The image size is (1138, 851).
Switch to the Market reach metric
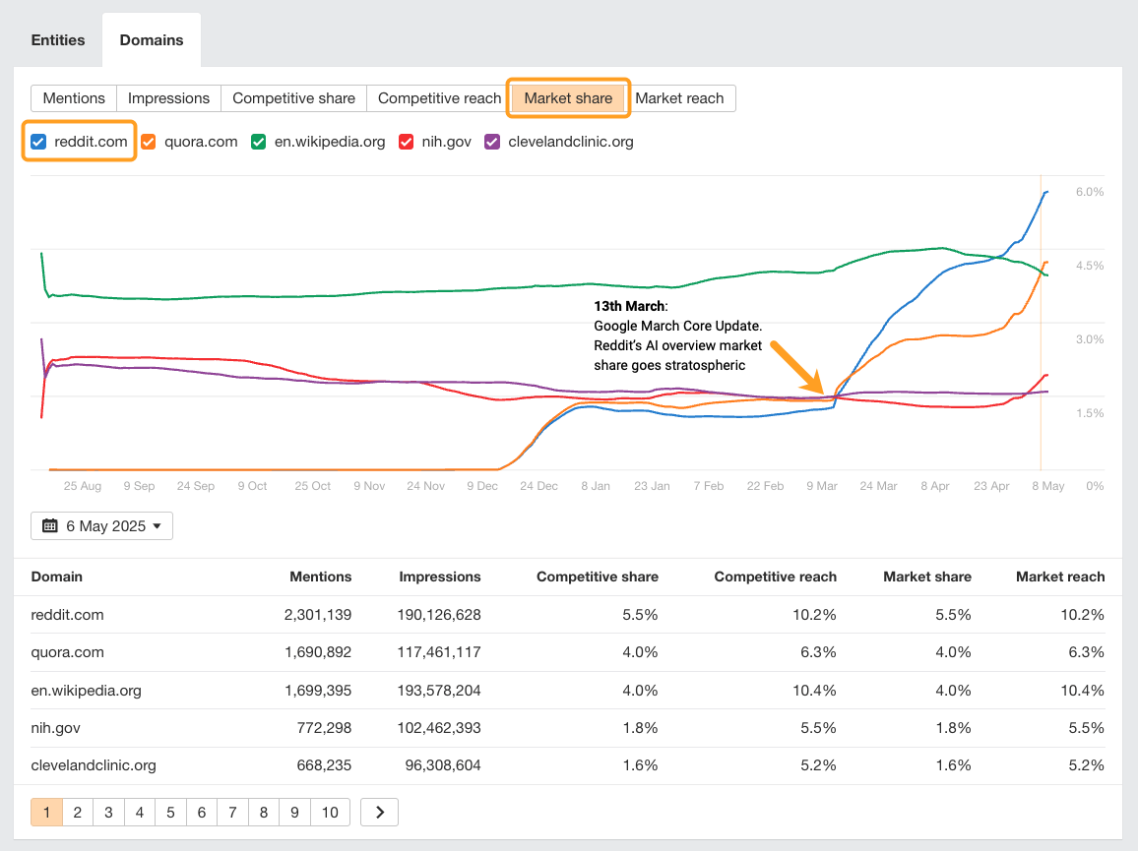(x=680, y=98)
